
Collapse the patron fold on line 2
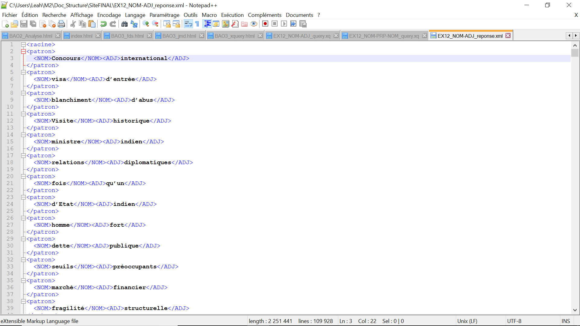click(x=23, y=52)
